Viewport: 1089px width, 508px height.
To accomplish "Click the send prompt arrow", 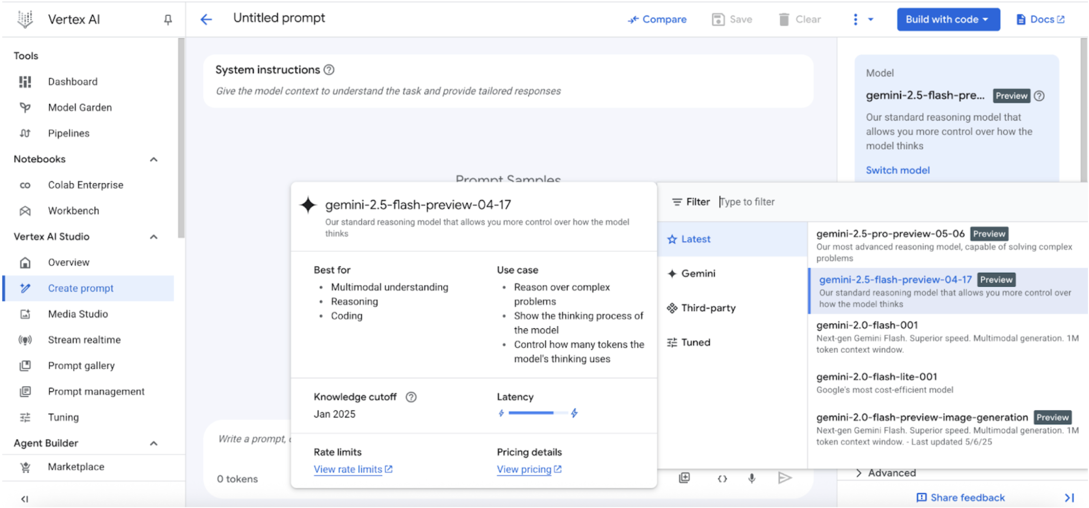I will point(785,478).
